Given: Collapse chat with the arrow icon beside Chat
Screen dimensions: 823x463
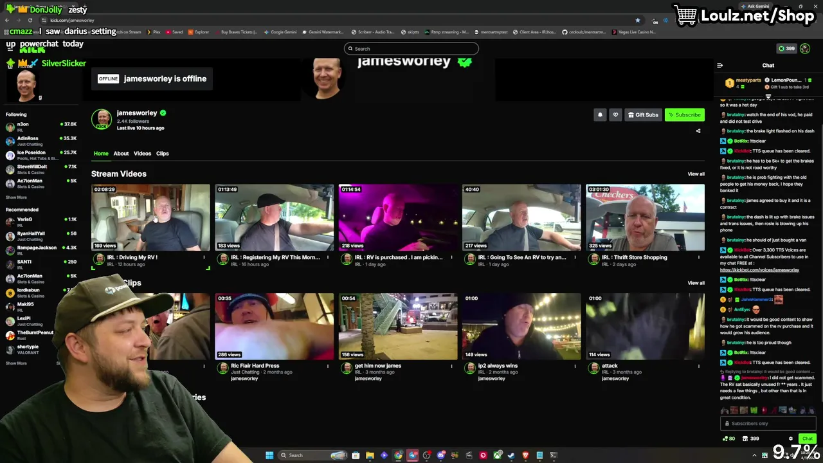Looking at the screenshot, I should coord(719,66).
